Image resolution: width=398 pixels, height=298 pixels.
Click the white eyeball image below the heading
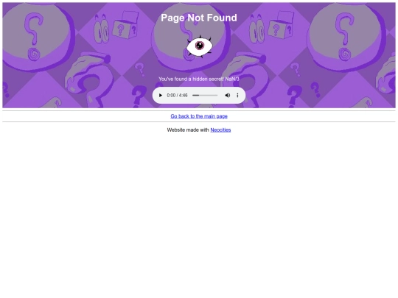point(200,46)
